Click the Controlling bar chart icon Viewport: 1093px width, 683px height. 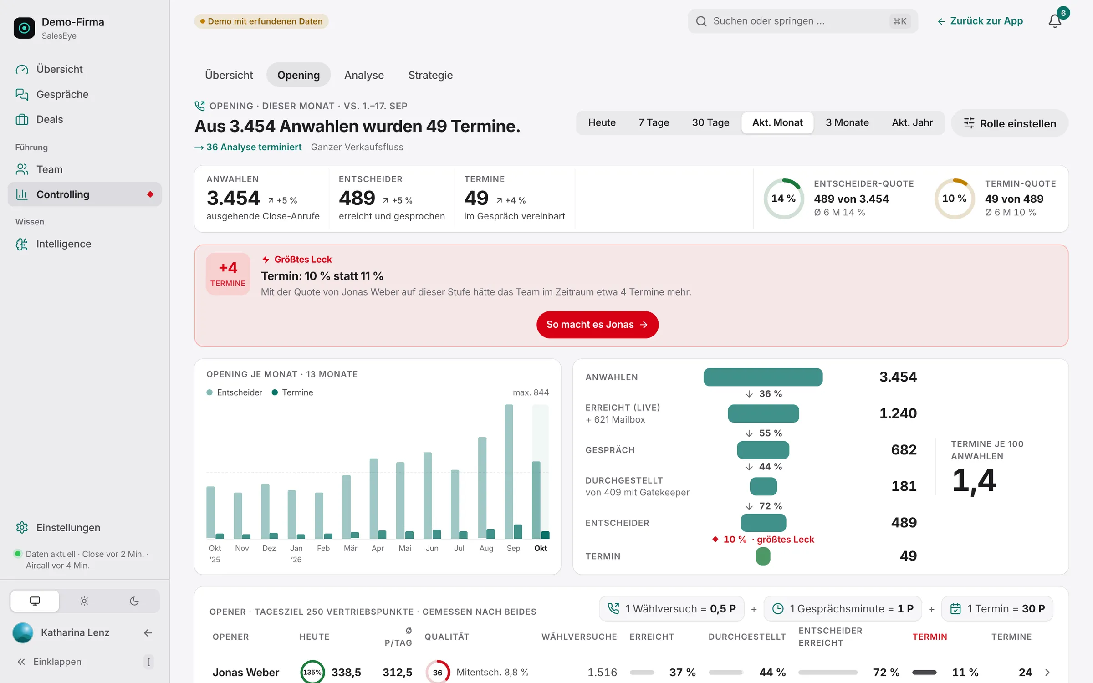22,194
